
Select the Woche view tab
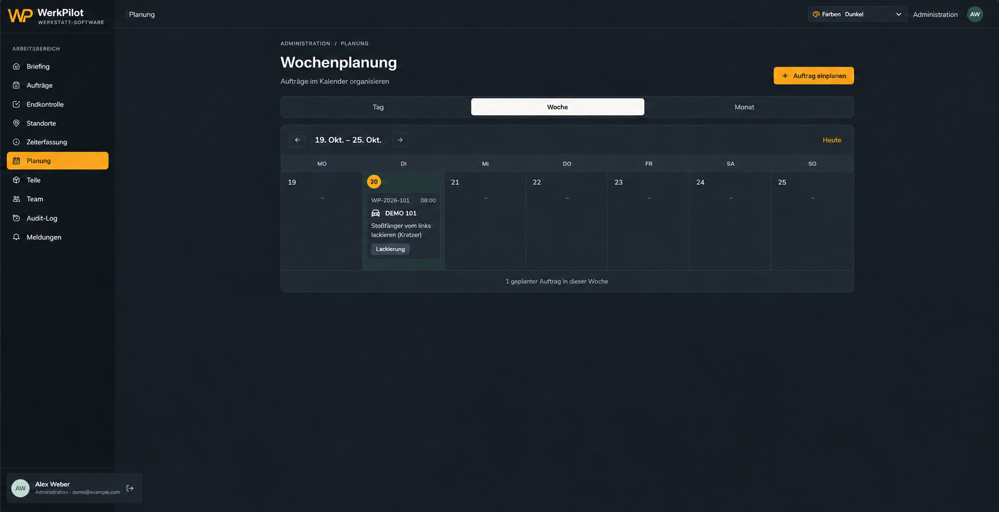coord(557,107)
